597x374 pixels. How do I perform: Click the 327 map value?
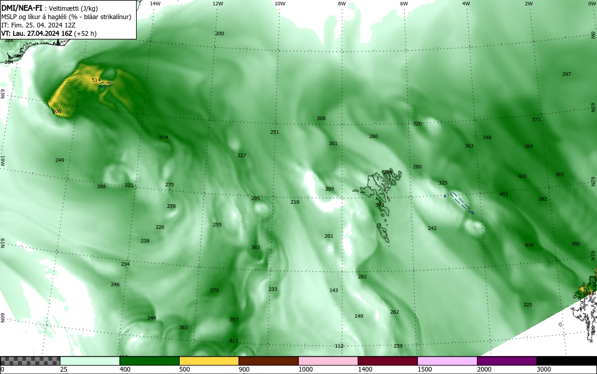[241, 155]
